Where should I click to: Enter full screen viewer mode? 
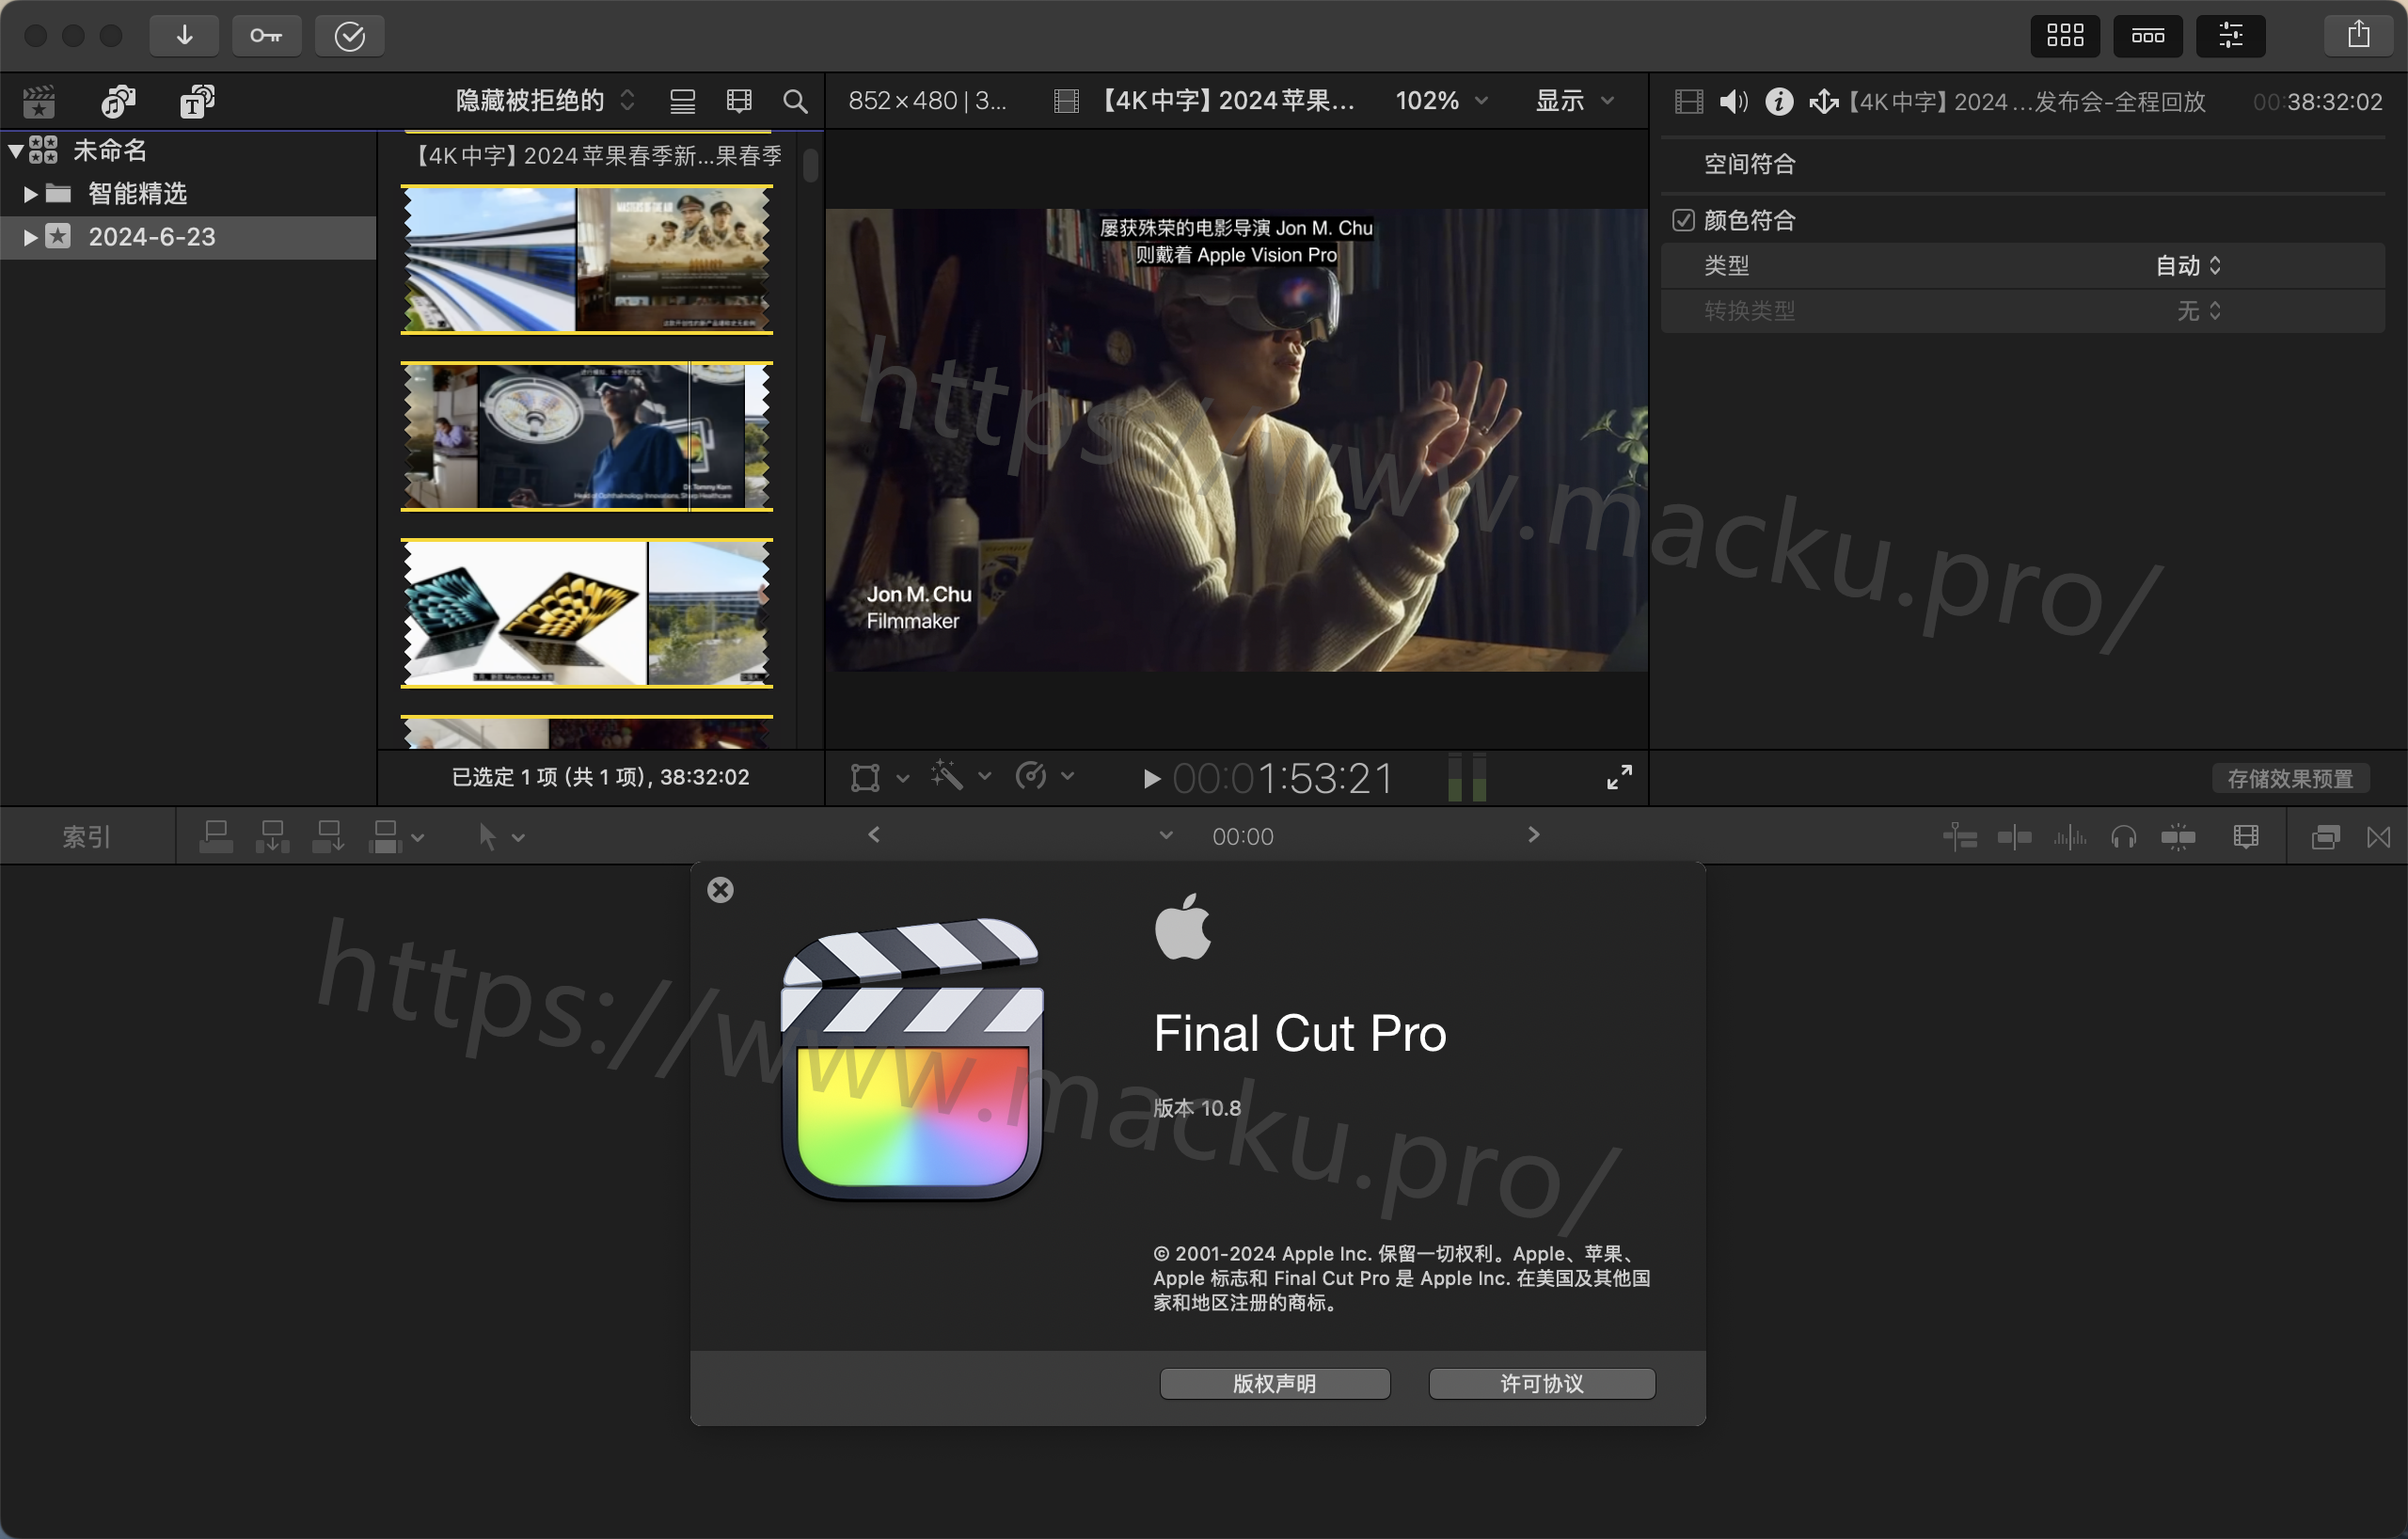(1619, 777)
